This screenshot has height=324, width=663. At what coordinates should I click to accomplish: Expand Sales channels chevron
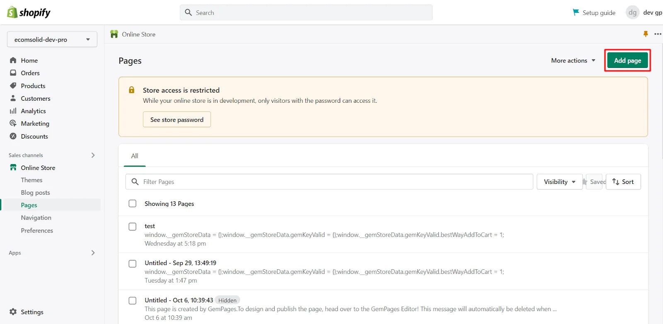(x=93, y=155)
